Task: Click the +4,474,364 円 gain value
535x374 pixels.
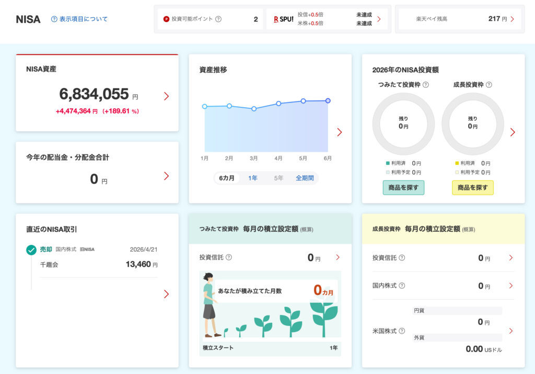Action: (76, 111)
